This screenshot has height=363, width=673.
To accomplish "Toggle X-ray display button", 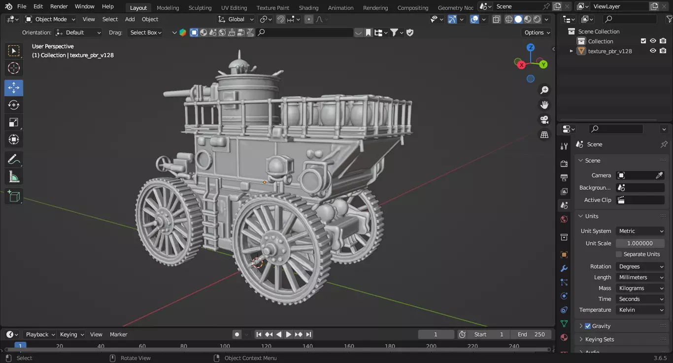I will 496,19.
